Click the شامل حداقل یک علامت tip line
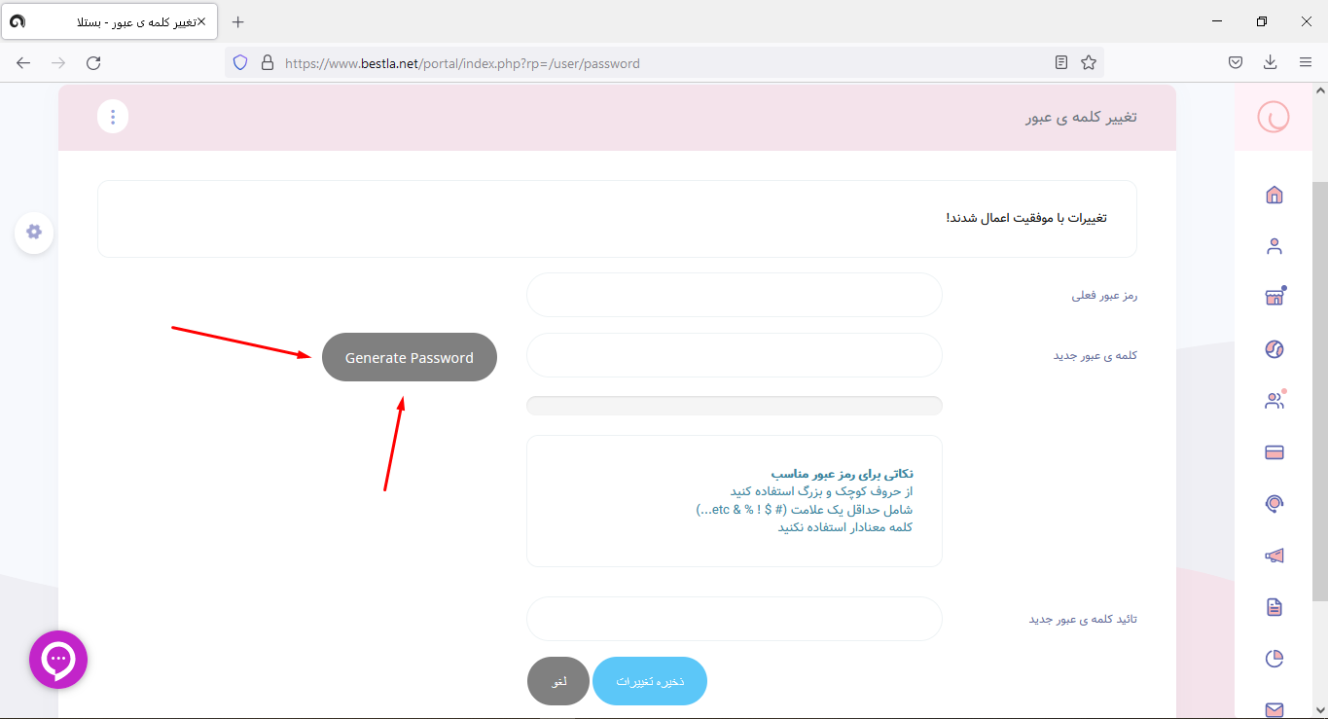The height and width of the screenshot is (719, 1328). [805, 510]
